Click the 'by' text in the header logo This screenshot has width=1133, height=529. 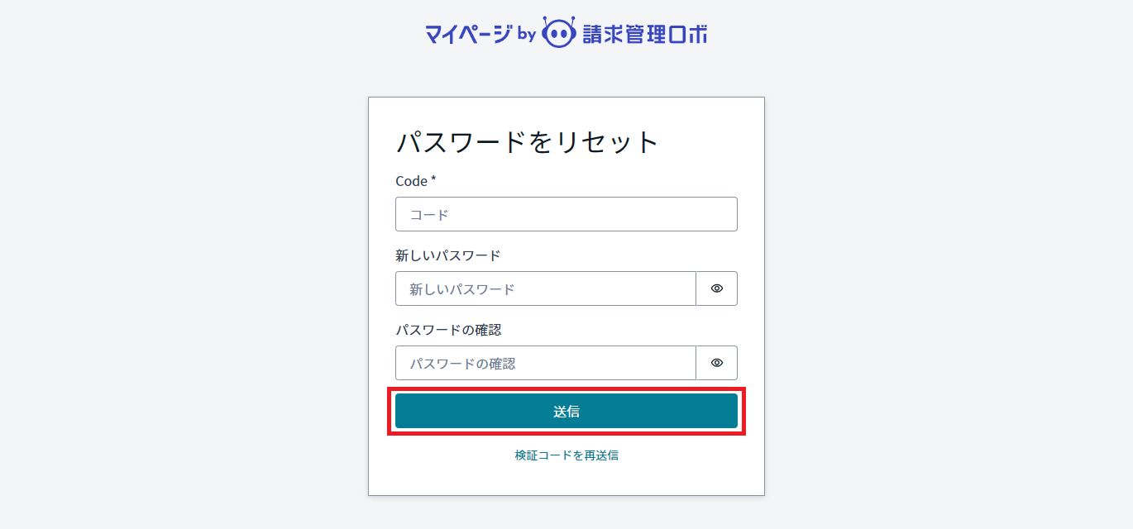527,35
